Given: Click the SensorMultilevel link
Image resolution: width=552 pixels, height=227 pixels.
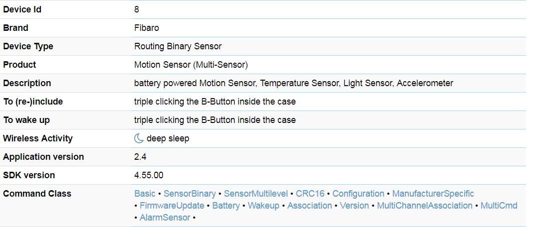Looking at the screenshot, I should tap(256, 194).
